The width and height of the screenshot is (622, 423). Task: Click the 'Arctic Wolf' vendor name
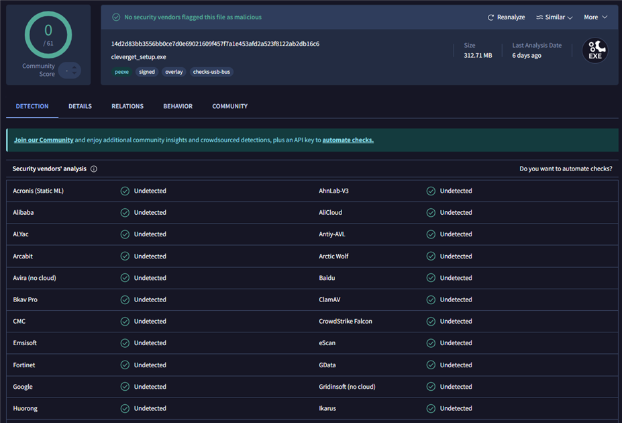[333, 256]
